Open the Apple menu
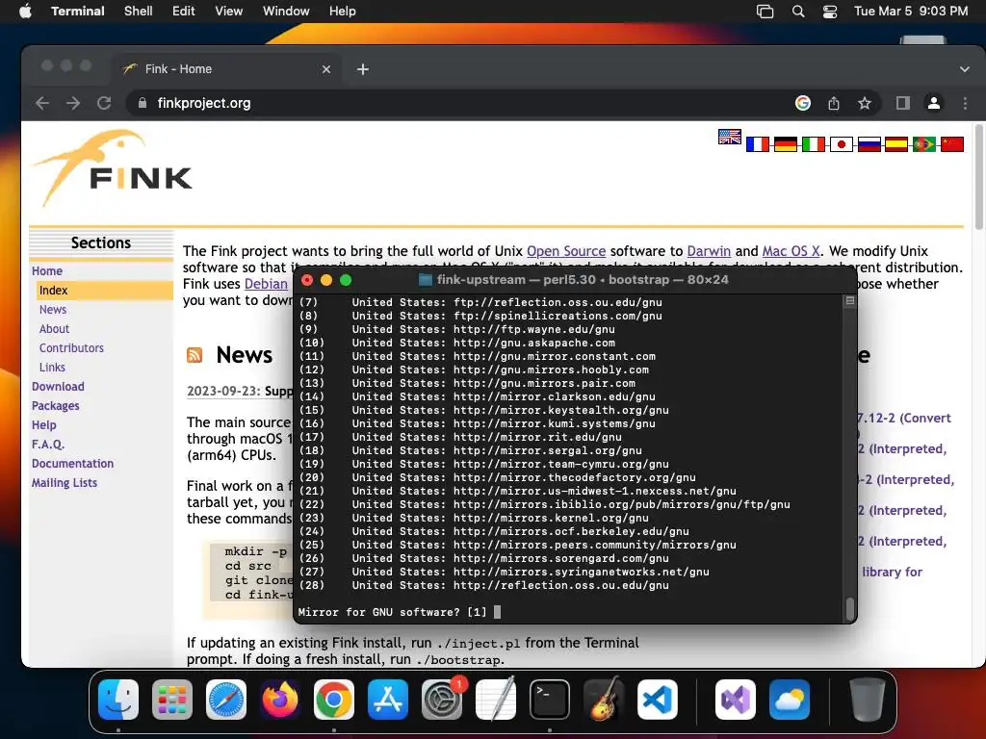986x739 pixels. point(25,12)
